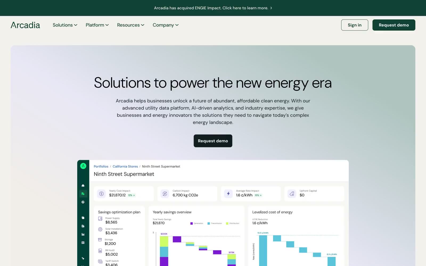Open the ENGIE Impact acquisition announcement banner
This screenshot has height=266, width=426.
[x=213, y=8]
